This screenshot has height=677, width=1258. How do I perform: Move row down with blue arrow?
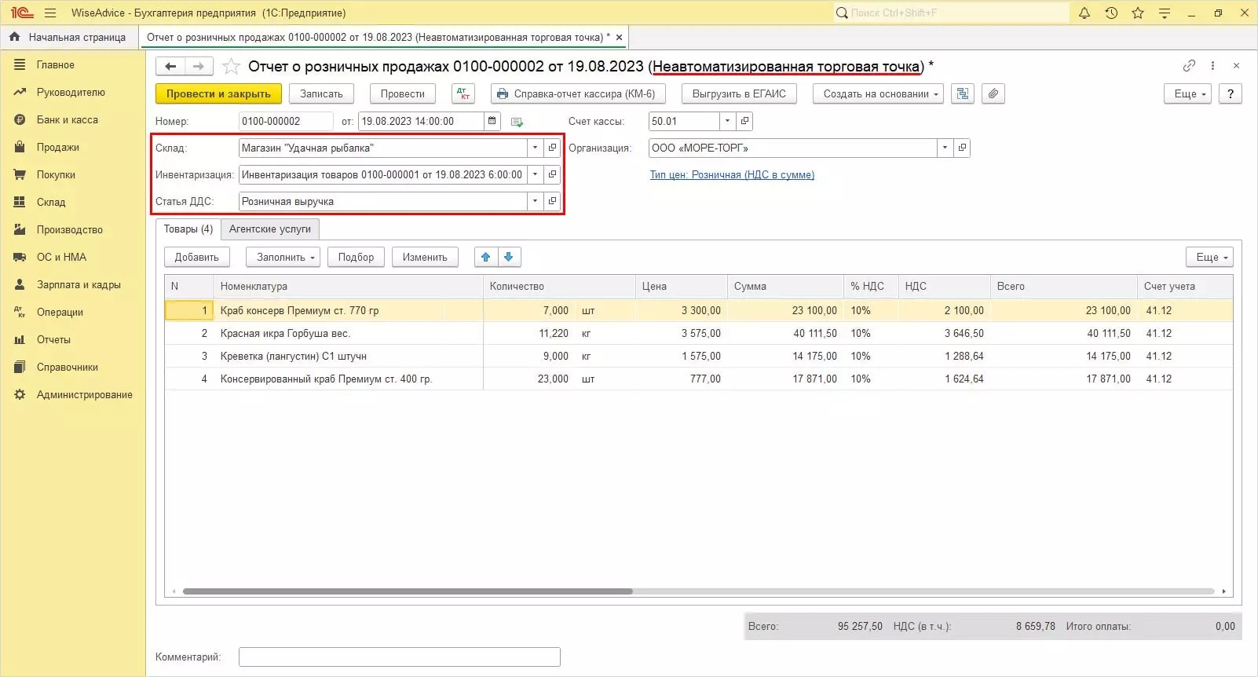click(x=509, y=257)
